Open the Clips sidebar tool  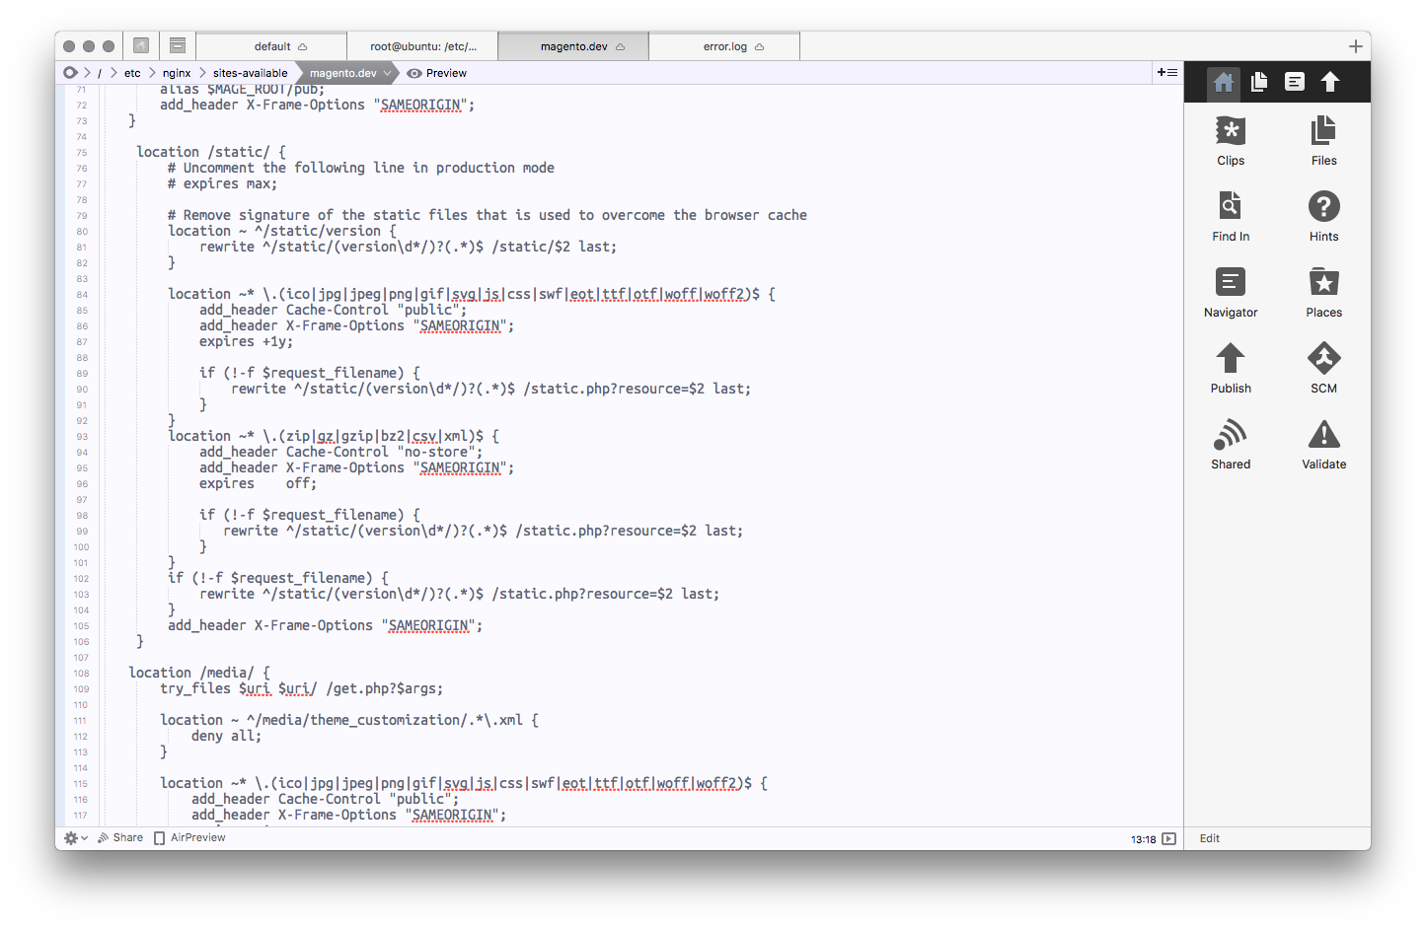tap(1230, 140)
